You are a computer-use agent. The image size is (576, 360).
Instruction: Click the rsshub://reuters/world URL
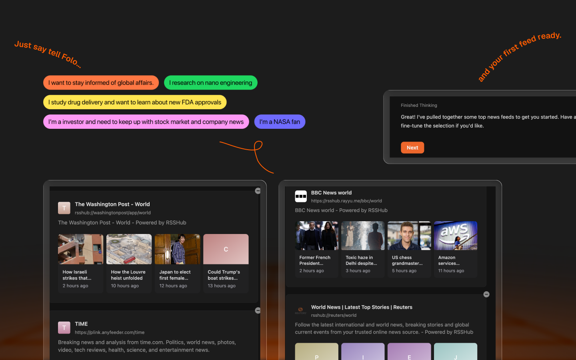click(x=334, y=315)
